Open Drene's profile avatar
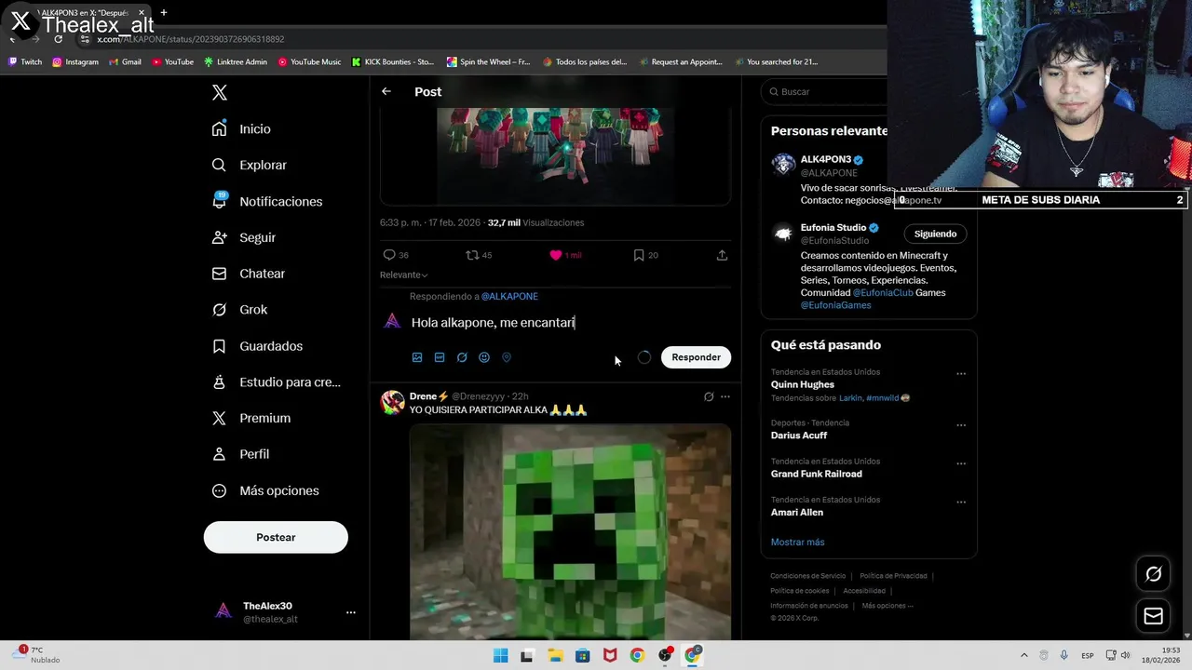The height and width of the screenshot is (670, 1192). pos(392,402)
